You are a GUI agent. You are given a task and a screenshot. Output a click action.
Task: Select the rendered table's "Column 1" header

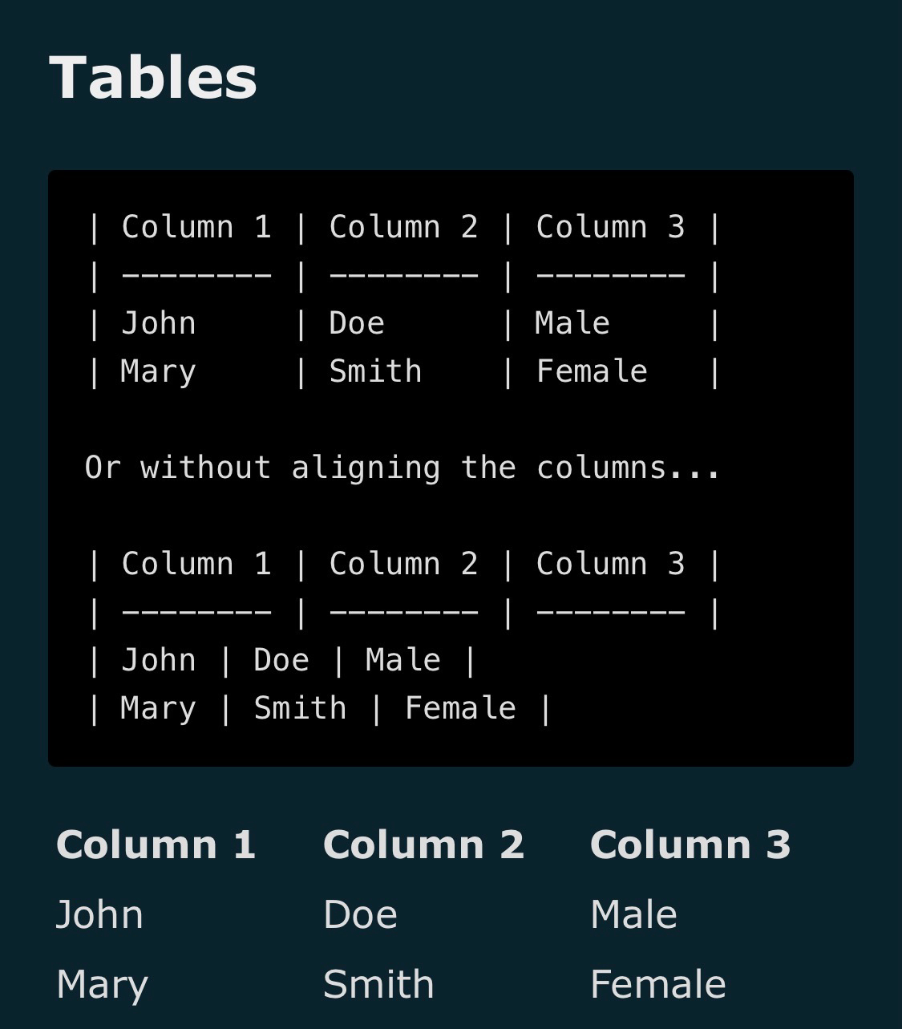click(x=156, y=845)
